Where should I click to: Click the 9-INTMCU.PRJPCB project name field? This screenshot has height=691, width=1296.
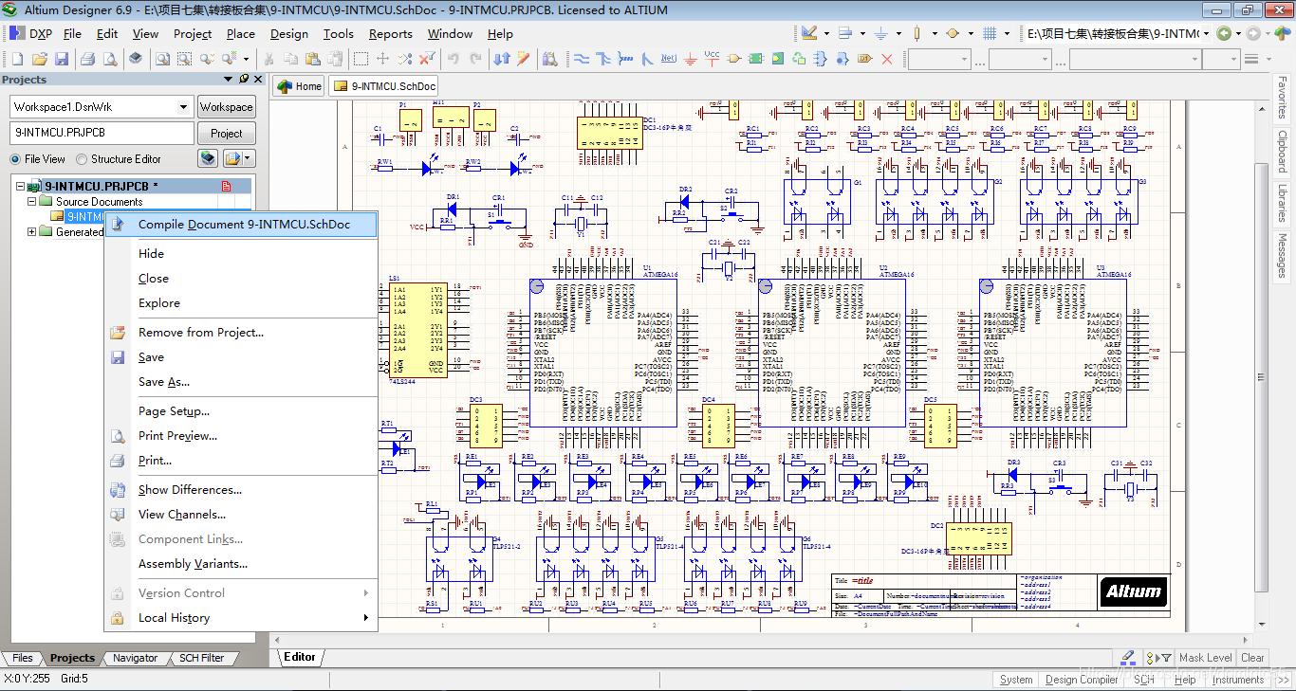click(102, 134)
